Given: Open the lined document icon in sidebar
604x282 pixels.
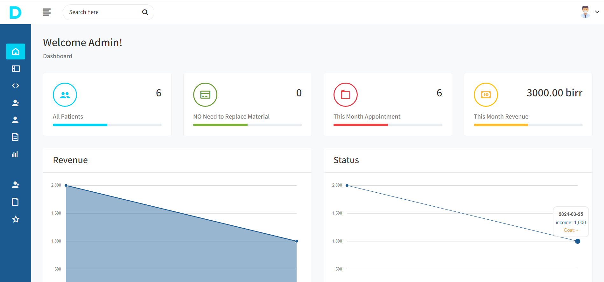Looking at the screenshot, I should pyautogui.click(x=15, y=137).
